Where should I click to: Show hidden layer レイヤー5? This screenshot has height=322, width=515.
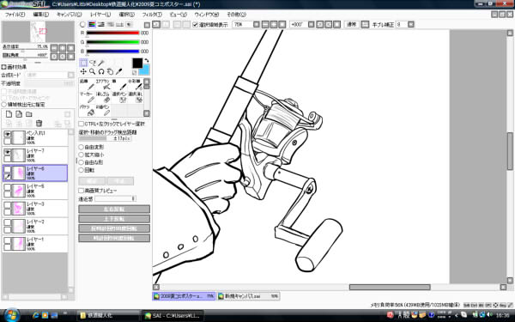click(x=8, y=187)
